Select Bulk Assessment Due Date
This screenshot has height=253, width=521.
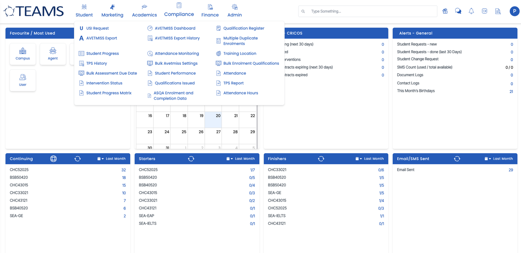point(112,73)
